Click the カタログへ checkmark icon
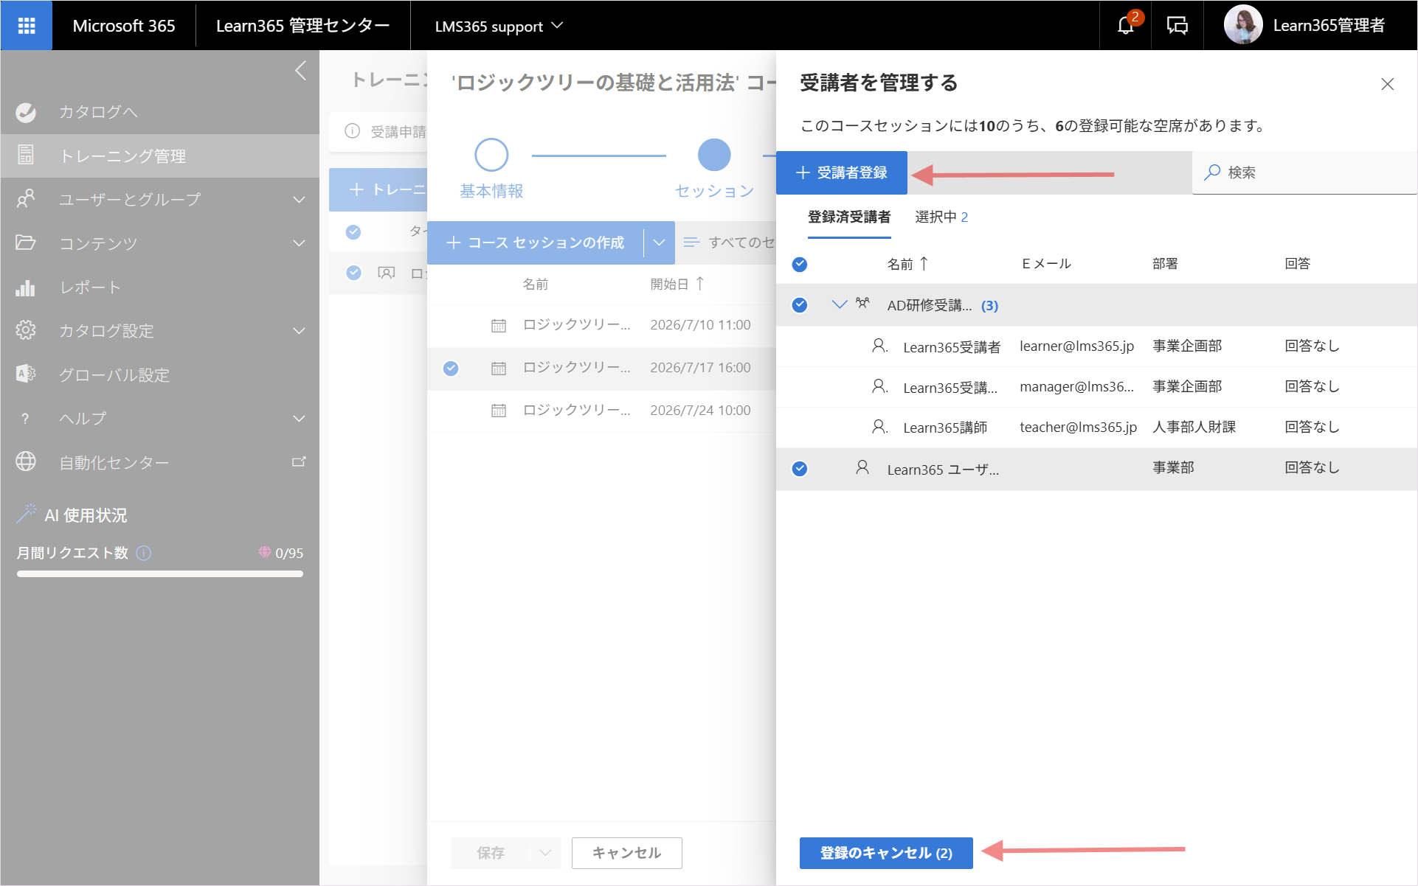Viewport: 1418px width, 886px height. tap(26, 112)
